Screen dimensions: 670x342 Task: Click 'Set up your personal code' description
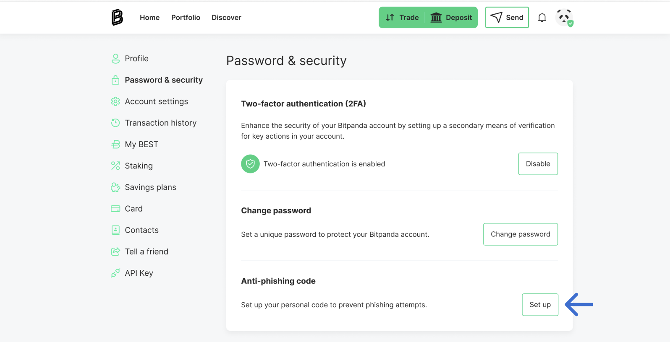(x=334, y=305)
